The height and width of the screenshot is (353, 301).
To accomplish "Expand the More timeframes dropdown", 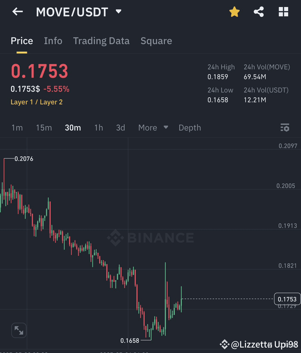I will pos(153,128).
